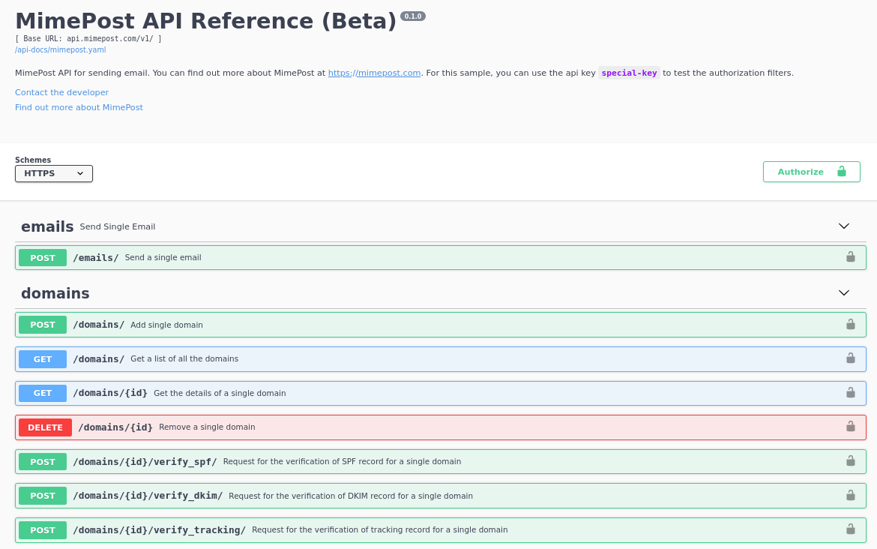Collapse the emails section chevron
The width and height of the screenshot is (877, 549).
pyautogui.click(x=843, y=226)
